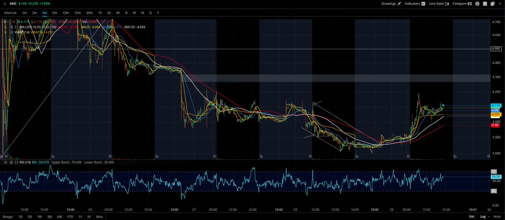Viewport: 505px width, 220px height.
Task: Click the orange 4.051 VWAP price tag
Action: coord(495,114)
